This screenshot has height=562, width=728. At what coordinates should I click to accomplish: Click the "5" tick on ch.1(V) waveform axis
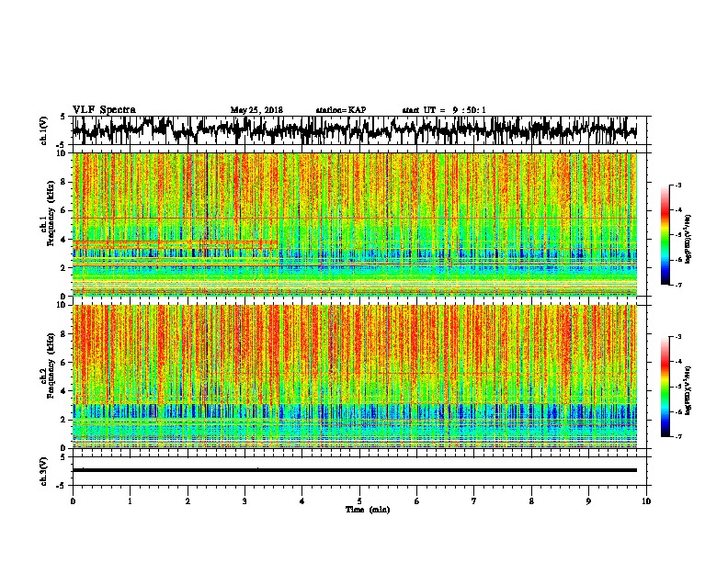(63, 117)
